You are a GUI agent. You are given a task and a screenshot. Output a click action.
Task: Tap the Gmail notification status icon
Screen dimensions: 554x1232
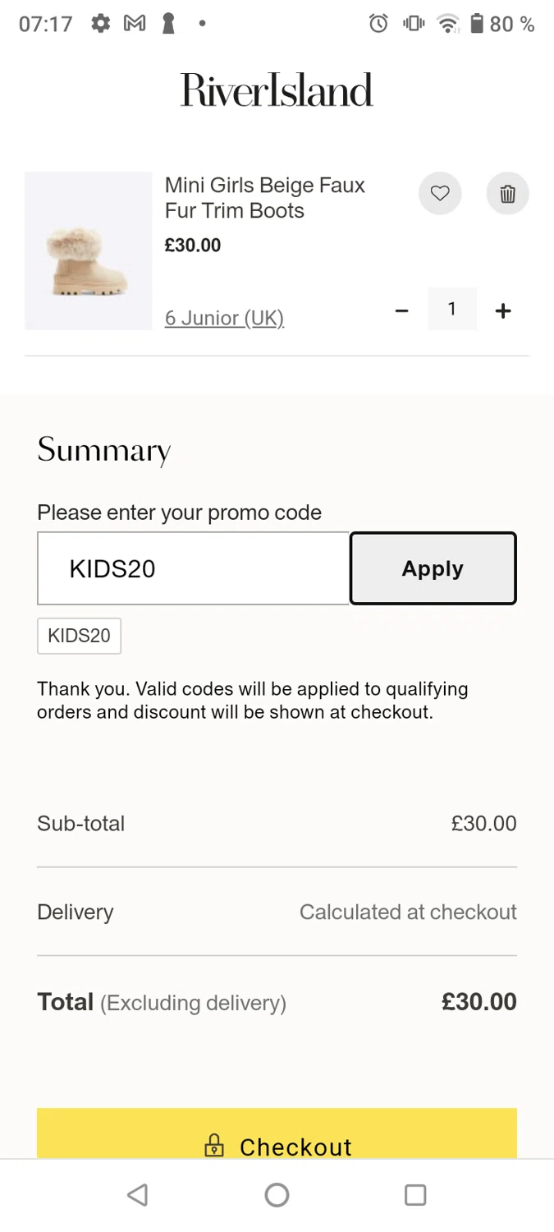tap(135, 24)
